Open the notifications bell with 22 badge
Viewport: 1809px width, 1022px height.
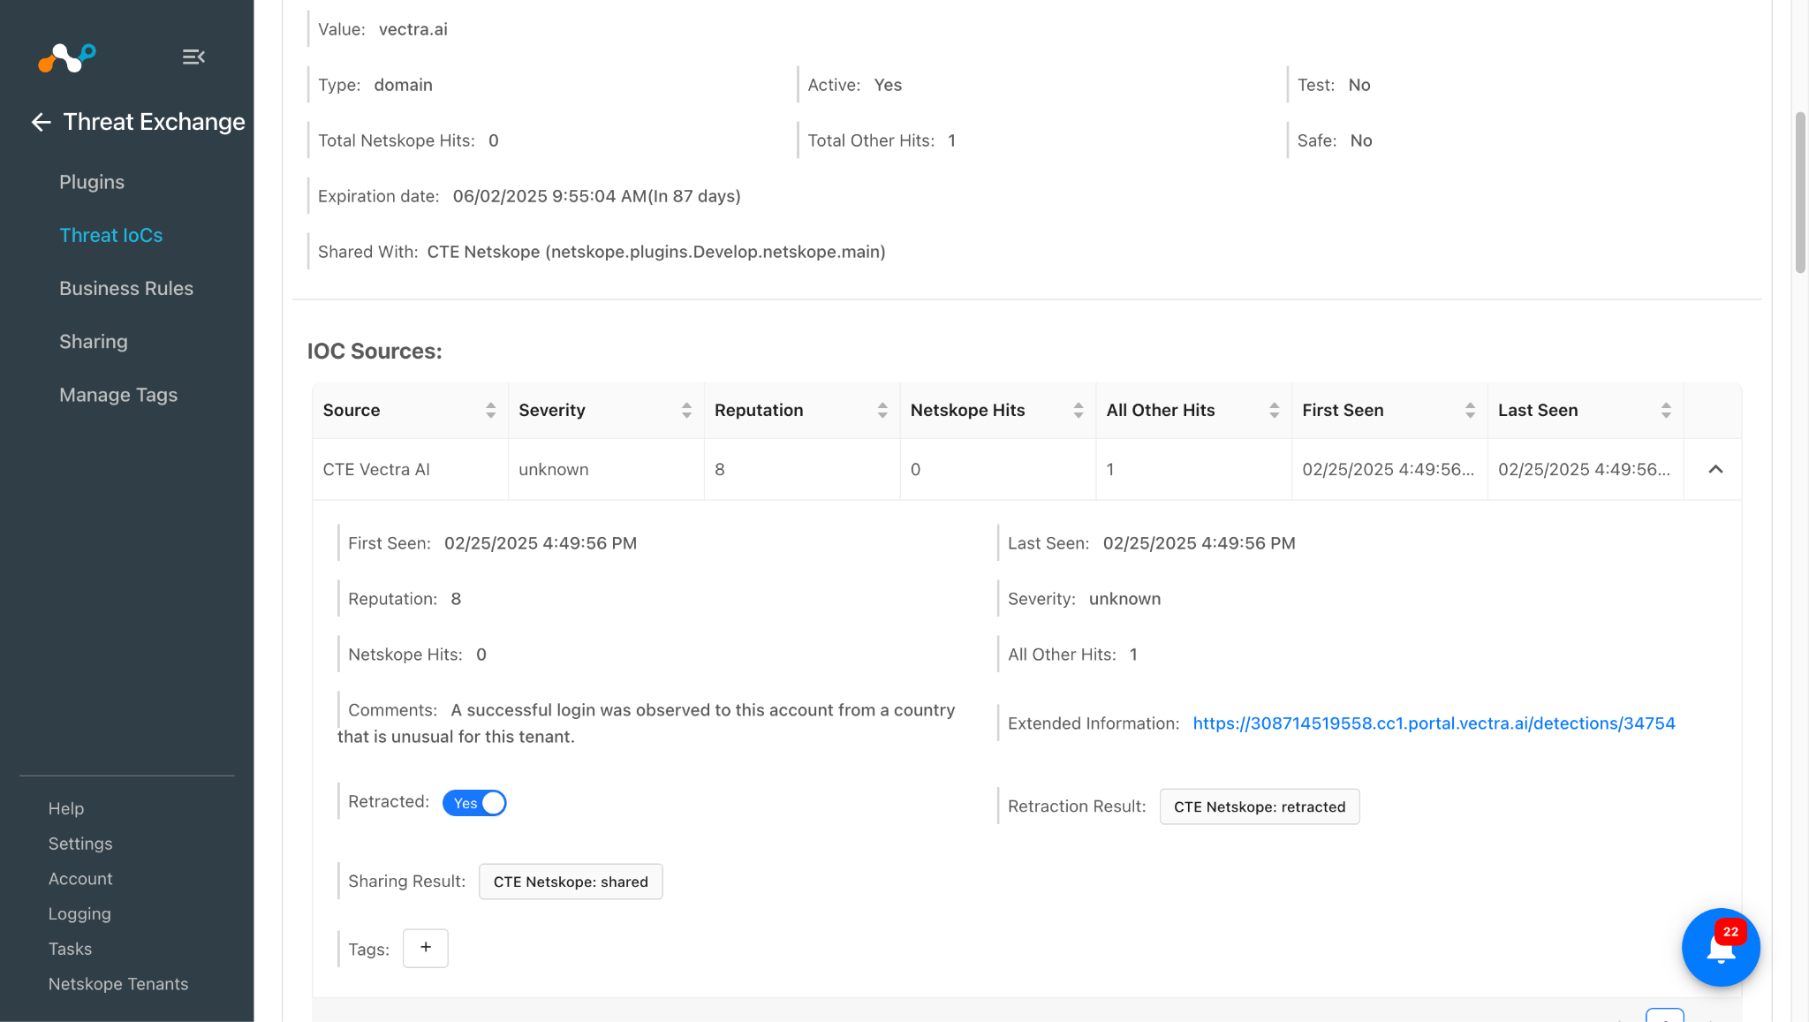tap(1721, 947)
